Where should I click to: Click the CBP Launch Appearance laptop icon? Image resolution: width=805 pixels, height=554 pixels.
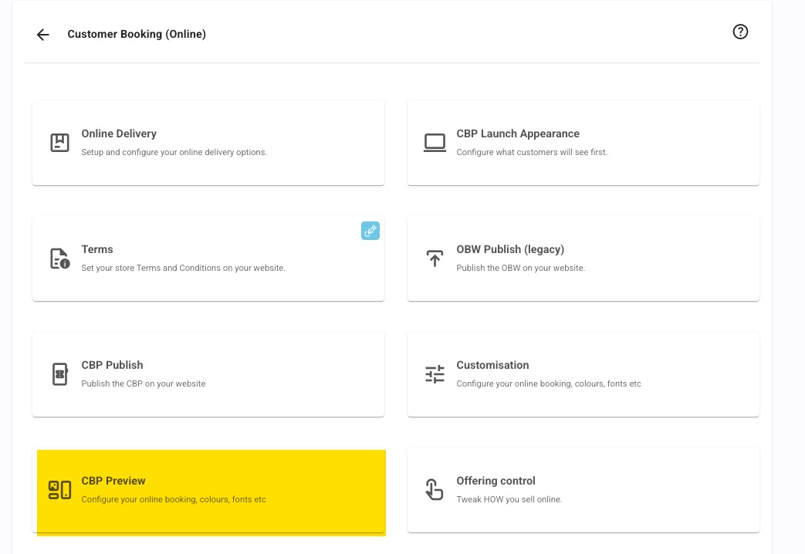click(435, 142)
